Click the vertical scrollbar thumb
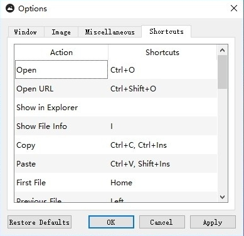 coord(222,72)
